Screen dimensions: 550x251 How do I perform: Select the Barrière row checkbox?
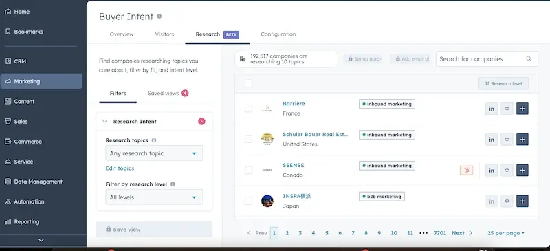pyautogui.click(x=248, y=109)
